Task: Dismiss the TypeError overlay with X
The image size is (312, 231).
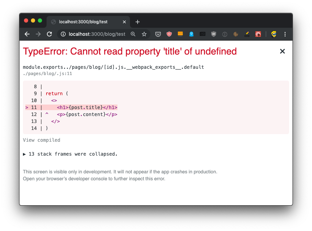Action: pyautogui.click(x=282, y=51)
